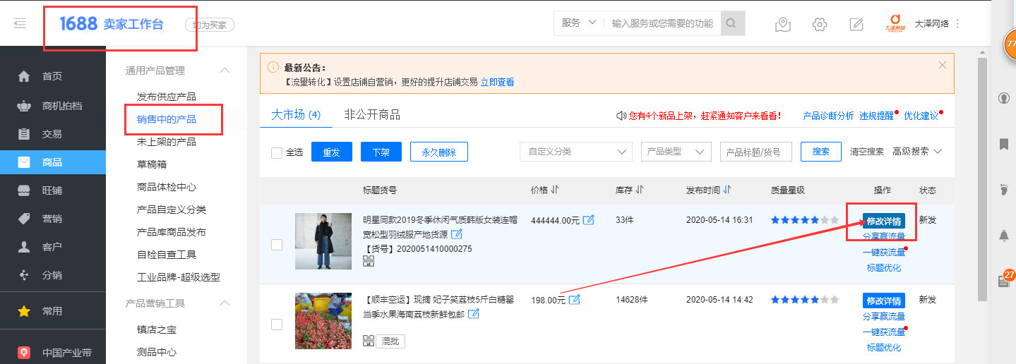Viewport: 1016px width, 364px height.
Task: Open the account more-options dots
Action: (957, 23)
